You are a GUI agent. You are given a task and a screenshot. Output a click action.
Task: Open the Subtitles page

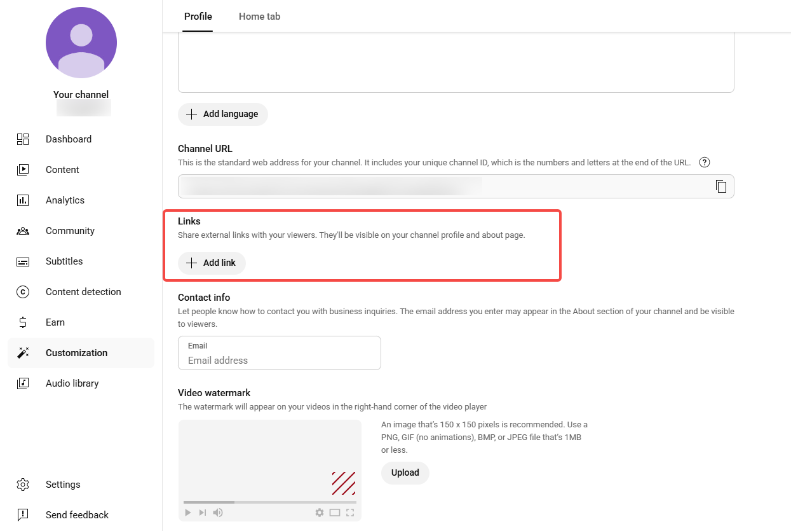[x=64, y=261]
